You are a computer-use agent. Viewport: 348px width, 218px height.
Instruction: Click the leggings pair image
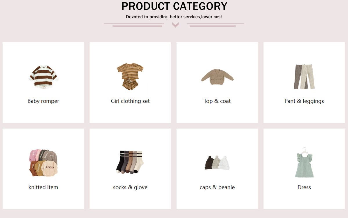pyautogui.click(x=304, y=77)
